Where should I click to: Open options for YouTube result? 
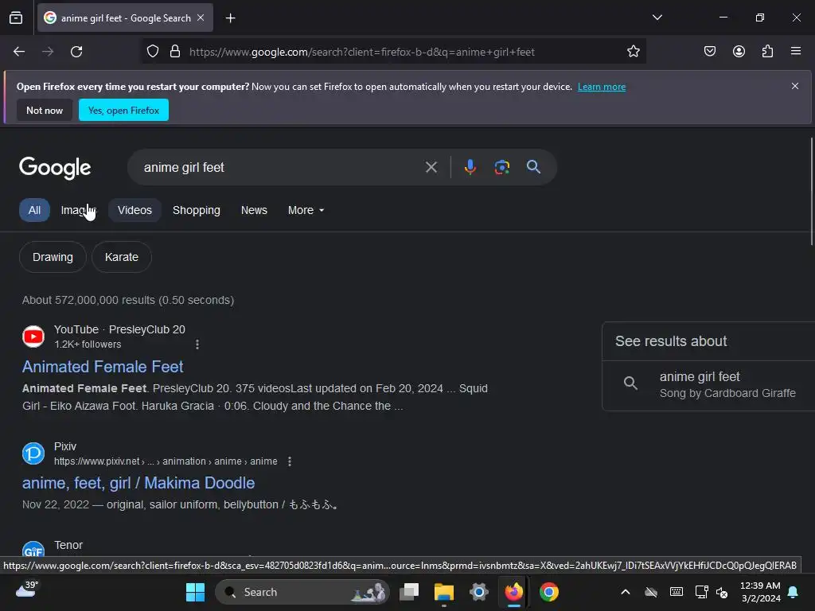coord(197,344)
